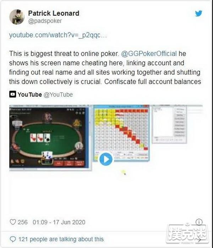
Task: Click the Patrick Leonard display name
Action: (54, 13)
